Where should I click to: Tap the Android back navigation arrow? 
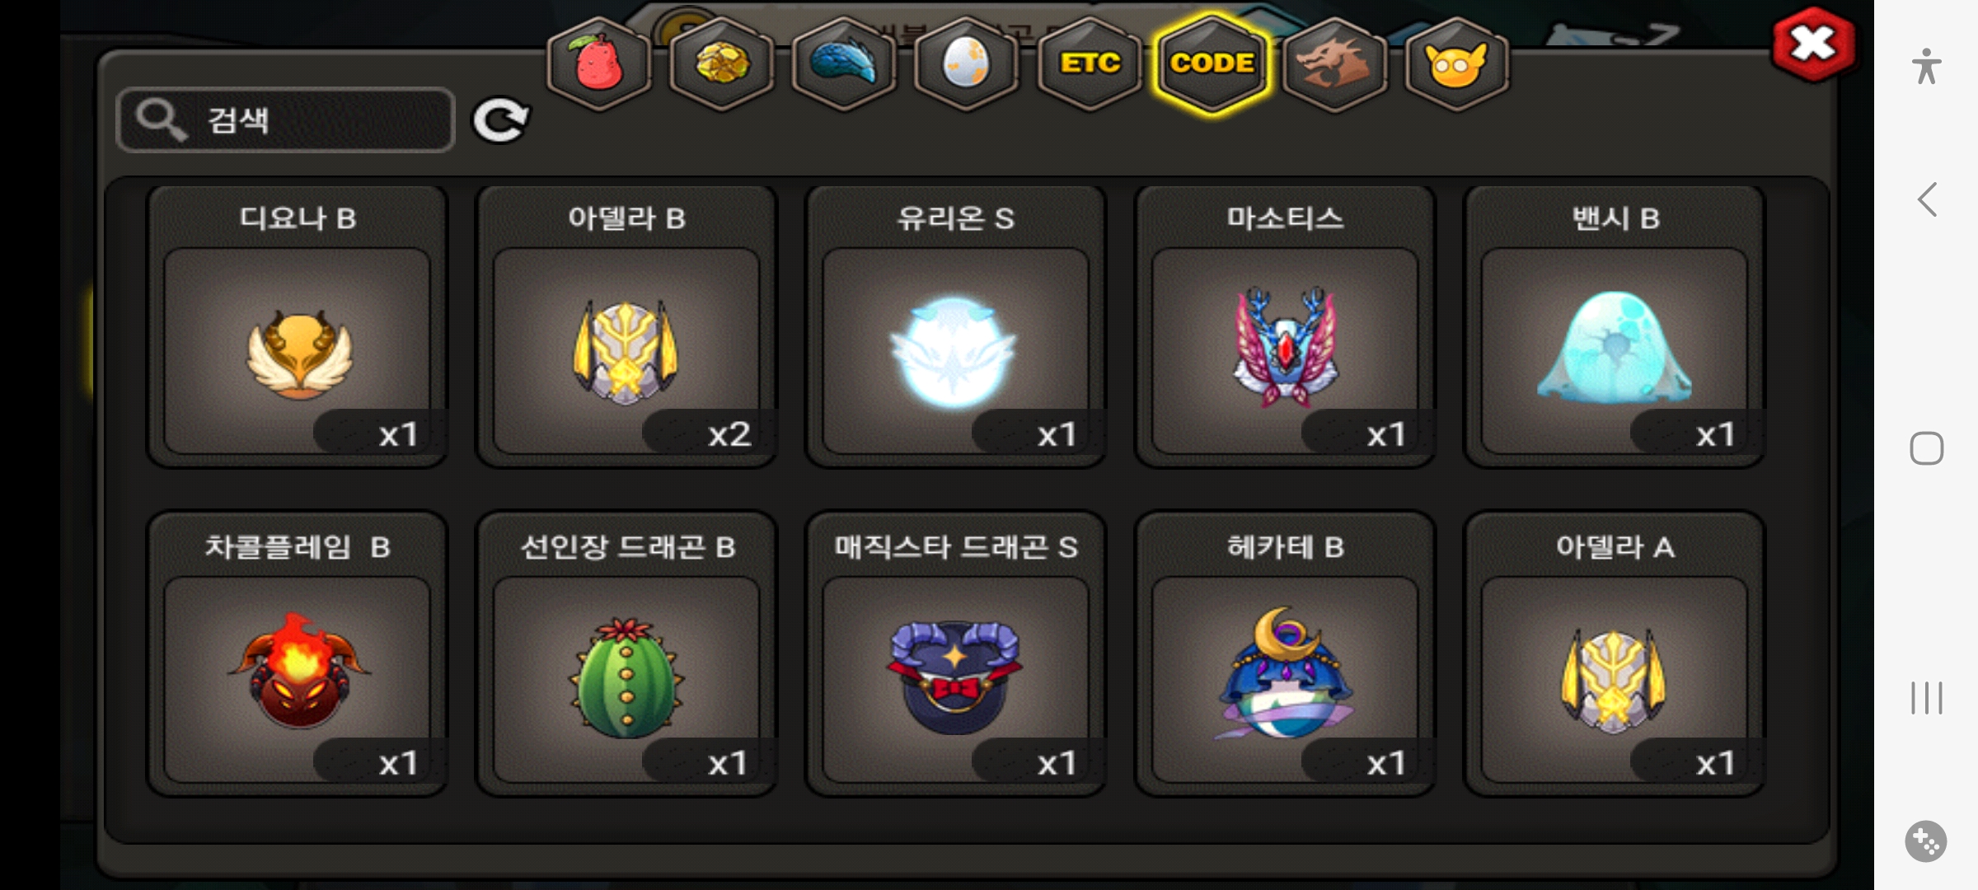pyautogui.click(x=1926, y=199)
